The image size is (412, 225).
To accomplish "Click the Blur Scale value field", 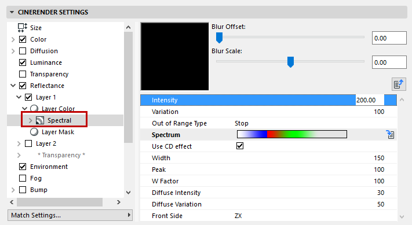I will [x=389, y=62].
